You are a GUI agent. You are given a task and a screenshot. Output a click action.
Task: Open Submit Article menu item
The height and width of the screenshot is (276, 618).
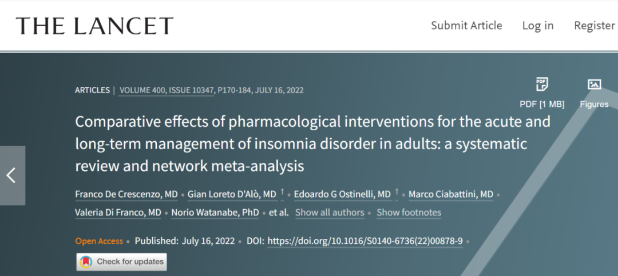click(466, 26)
